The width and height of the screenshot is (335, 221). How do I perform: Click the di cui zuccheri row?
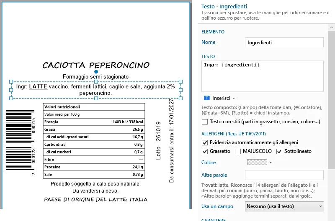coord(94,152)
